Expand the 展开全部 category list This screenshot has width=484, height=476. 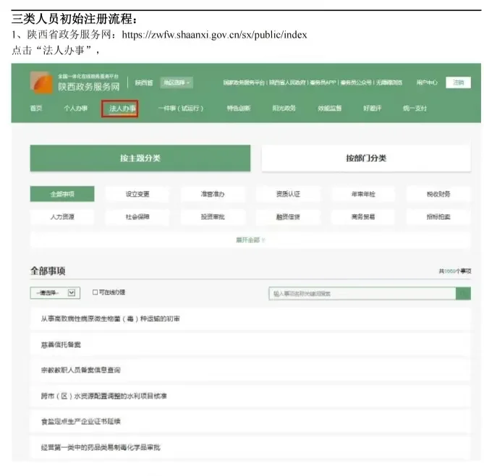(x=250, y=240)
